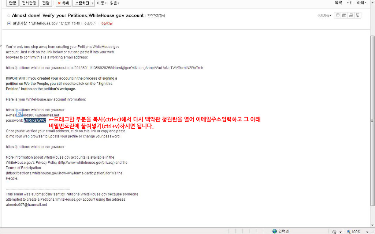
Task: Open the 아래 next-mail dropdown
Action: pyautogui.click(x=361, y=3)
